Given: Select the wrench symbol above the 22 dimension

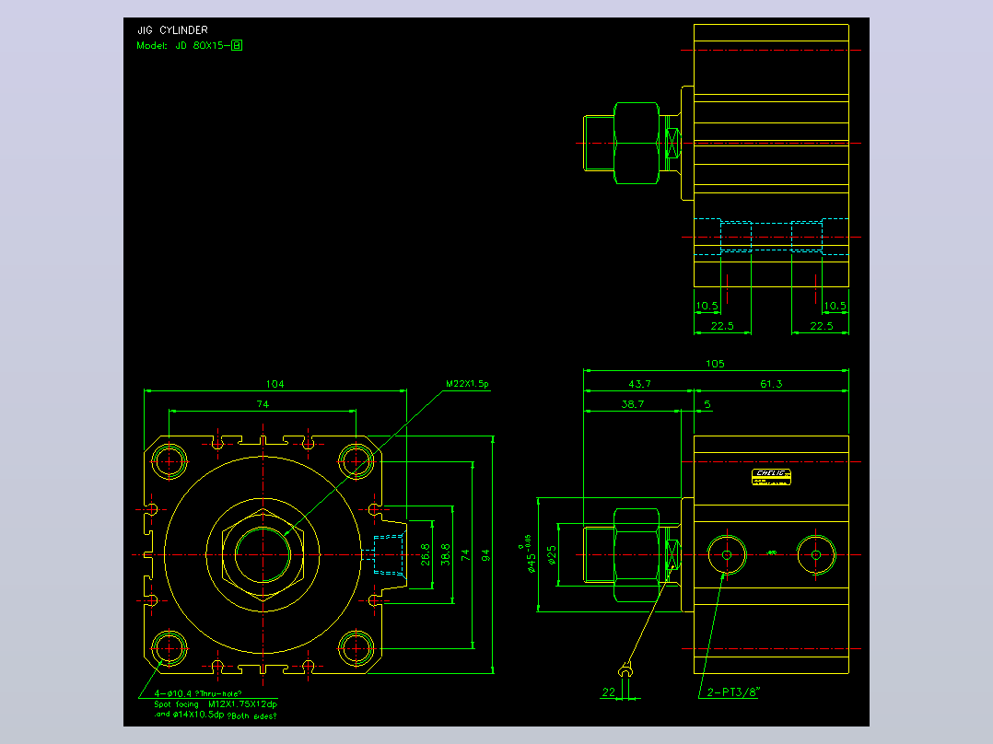Looking at the screenshot, I should coord(625,670).
